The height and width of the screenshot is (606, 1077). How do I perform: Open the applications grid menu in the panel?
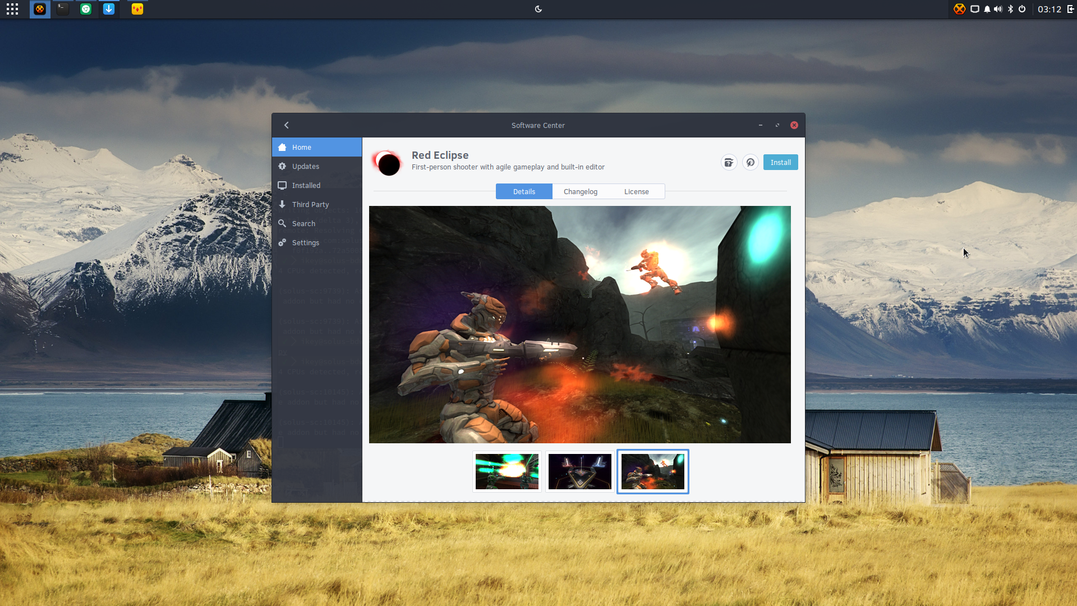[12, 9]
